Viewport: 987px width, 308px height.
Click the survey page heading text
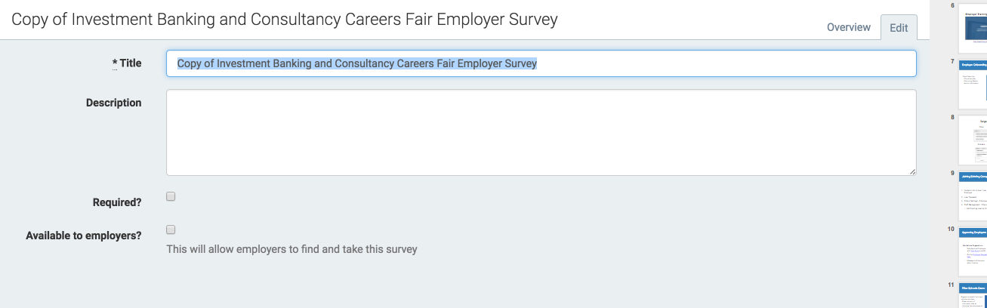pyautogui.click(x=285, y=20)
